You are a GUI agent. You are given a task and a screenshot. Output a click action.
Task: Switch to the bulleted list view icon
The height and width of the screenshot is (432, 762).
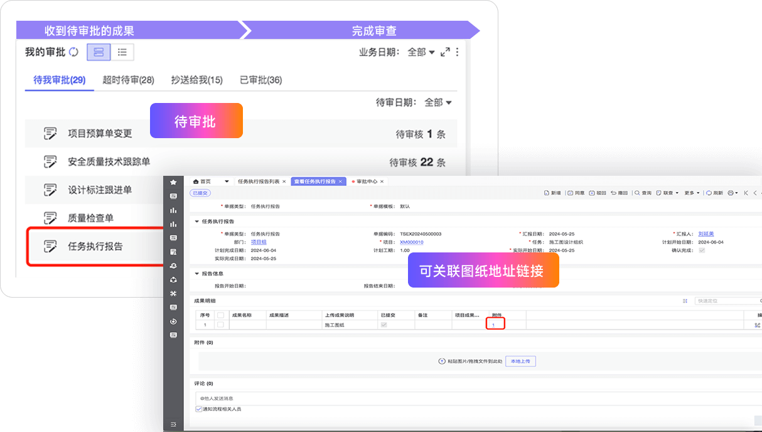(x=122, y=52)
